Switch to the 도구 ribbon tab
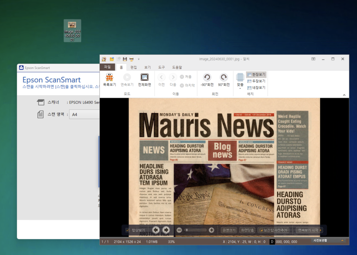Image resolution: width=357 pixels, height=255 pixels. click(161, 67)
